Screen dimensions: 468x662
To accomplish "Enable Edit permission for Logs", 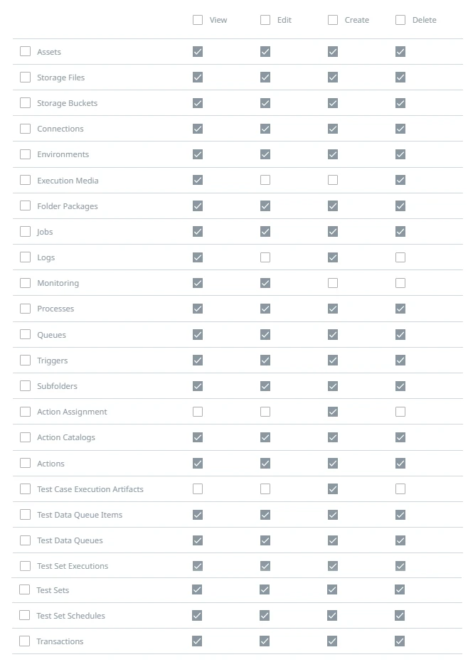I will [x=265, y=257].
